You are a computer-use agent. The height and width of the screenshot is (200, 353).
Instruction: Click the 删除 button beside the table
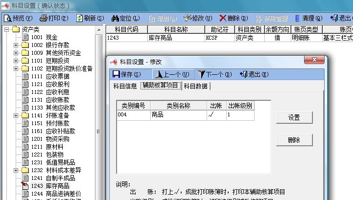click(x=294, y=140)
